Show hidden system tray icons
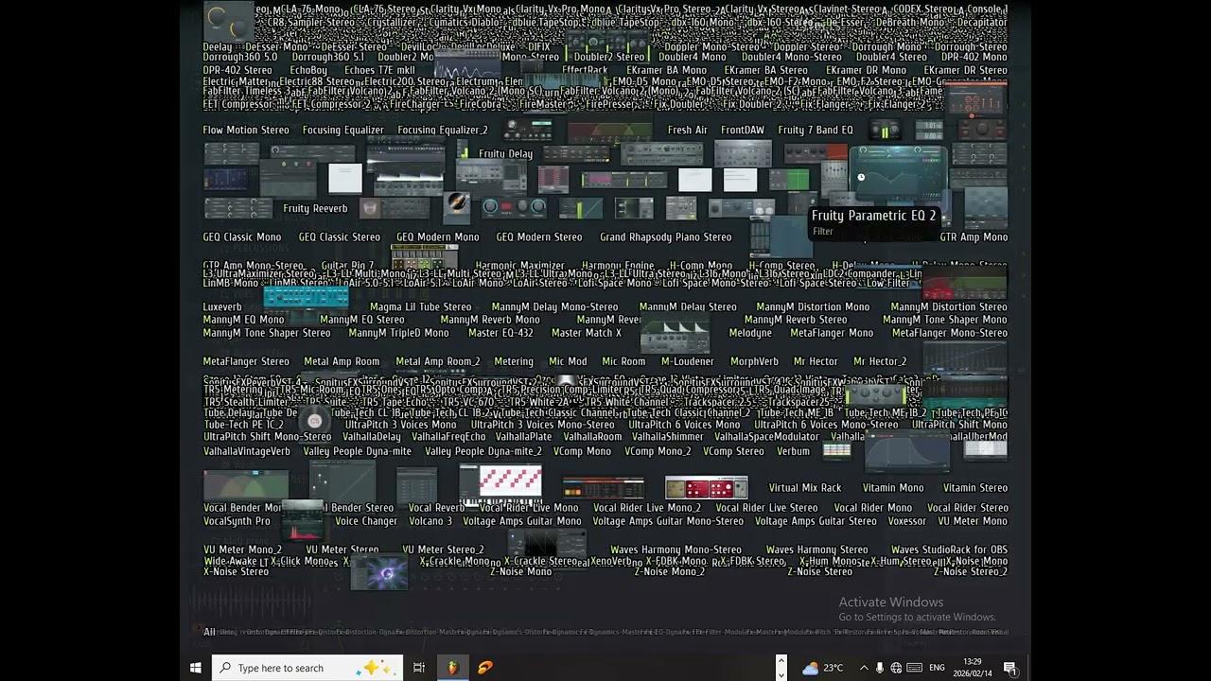Image resolution: width=1211 pixels, height=681 pixels. [x=864, y=668]
